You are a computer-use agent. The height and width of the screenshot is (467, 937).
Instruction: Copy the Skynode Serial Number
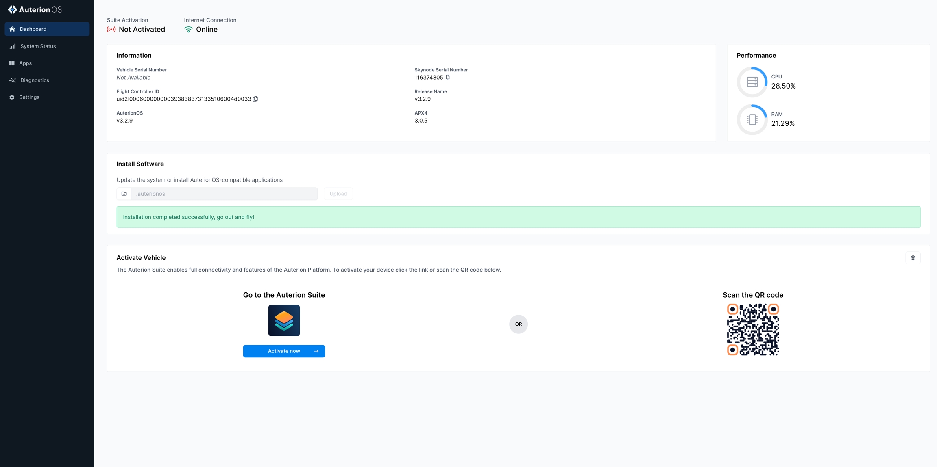coord(447,78)
